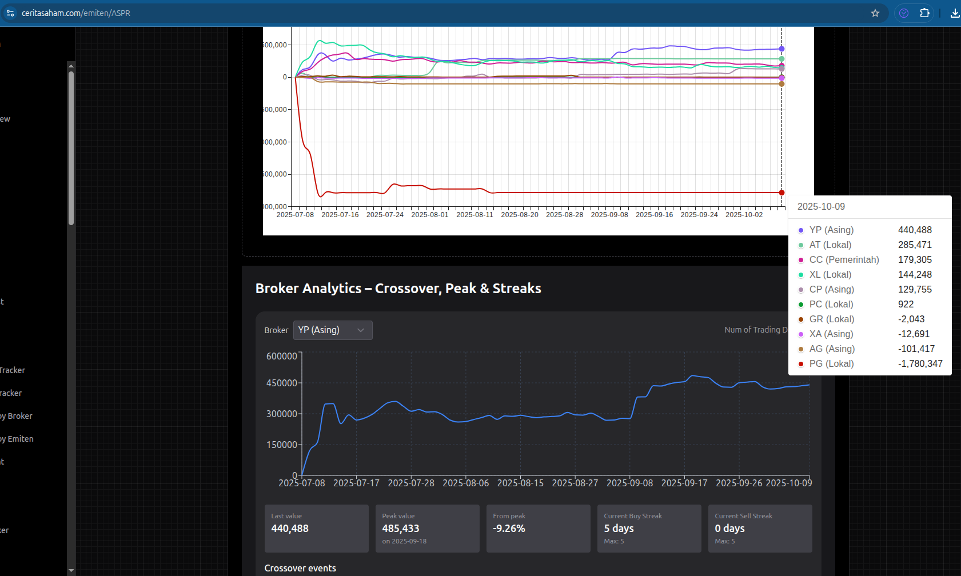Open the Broker dropdown showing YP (Asing)
The image size is (961, 576).
332,330
